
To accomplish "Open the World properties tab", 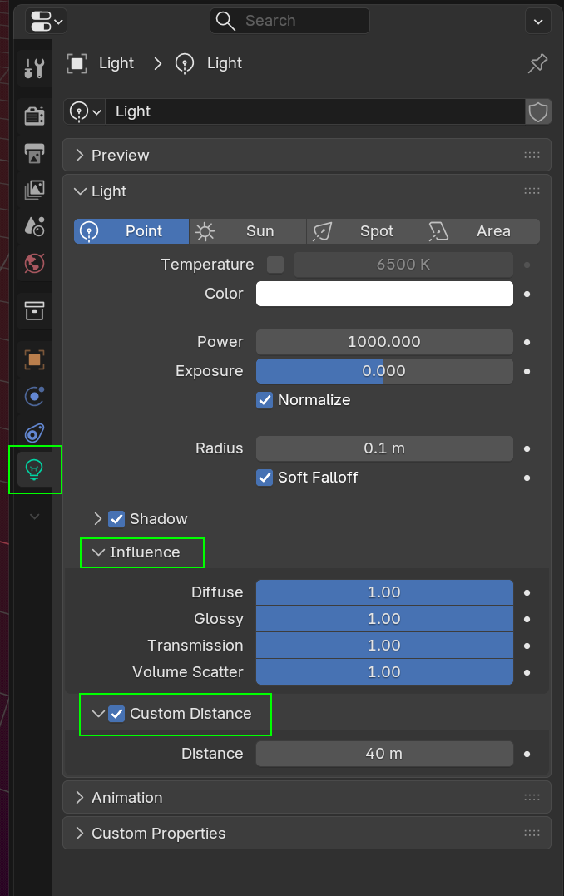I will [34, 264].
